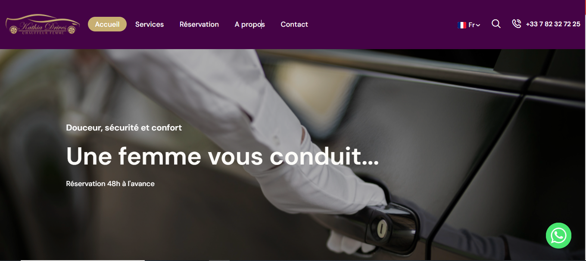Click the French flag icon
The image size is (586, 261).
[x=462, y=25]
